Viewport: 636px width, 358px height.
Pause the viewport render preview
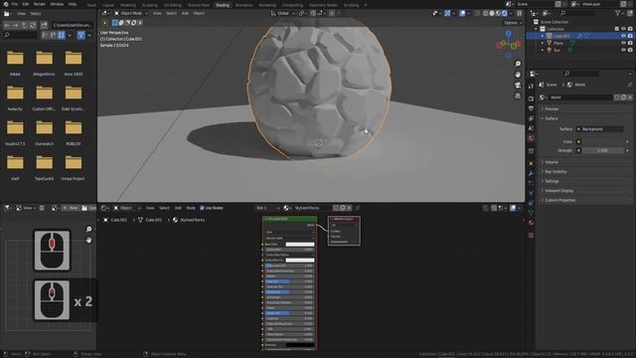coord(519,13)
